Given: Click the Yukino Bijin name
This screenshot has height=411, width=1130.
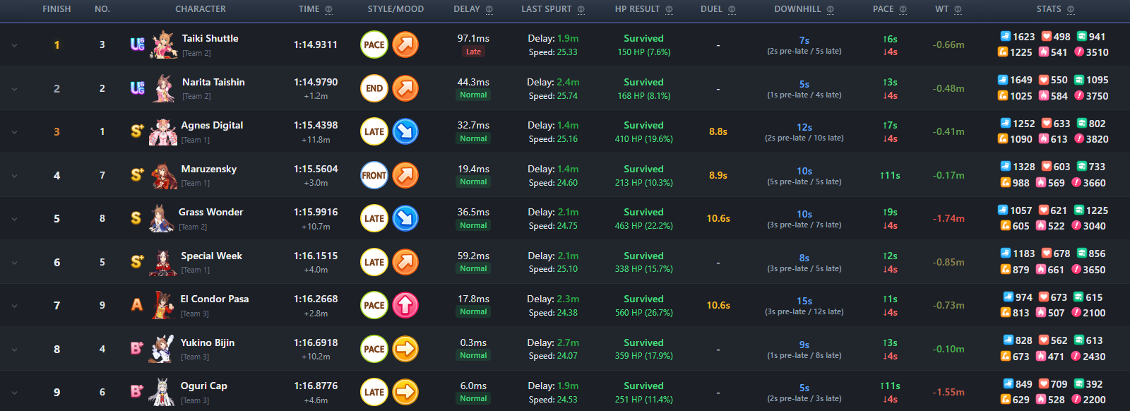Looking at the screenshot, I should pyautogui.click(x=208, y=342).
